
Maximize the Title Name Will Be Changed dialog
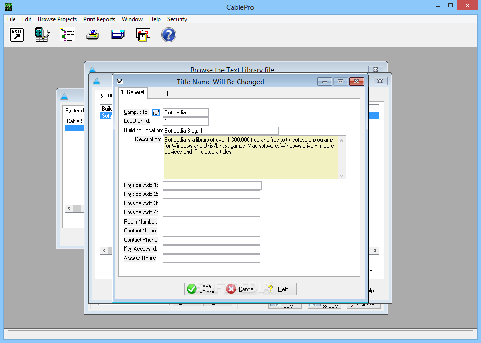coord(340,82)
